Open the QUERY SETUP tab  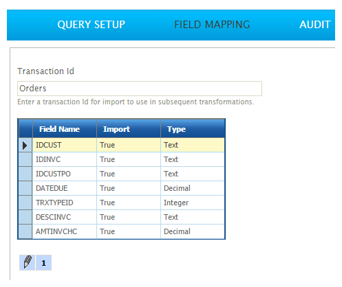[x=91, y=25]
